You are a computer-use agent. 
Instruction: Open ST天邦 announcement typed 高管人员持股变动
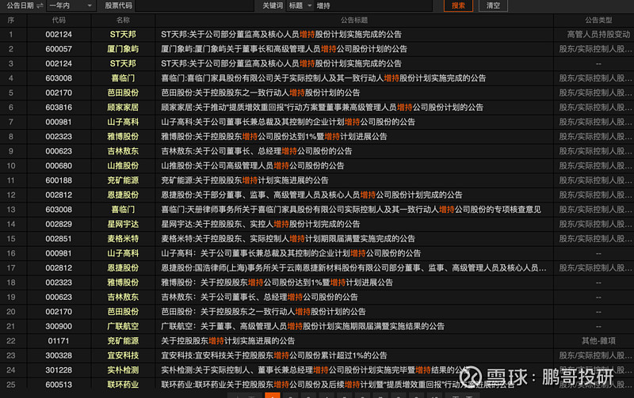pos(281,34)
